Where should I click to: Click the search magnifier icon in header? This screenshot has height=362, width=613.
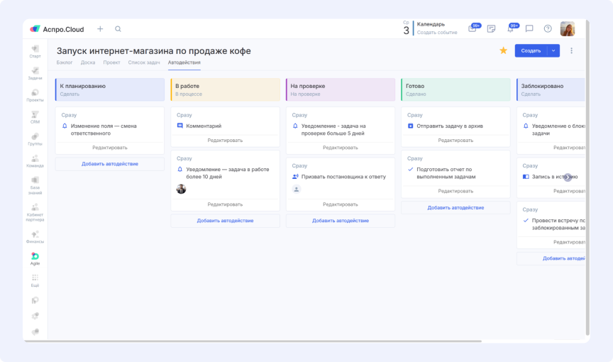[118, 29]
